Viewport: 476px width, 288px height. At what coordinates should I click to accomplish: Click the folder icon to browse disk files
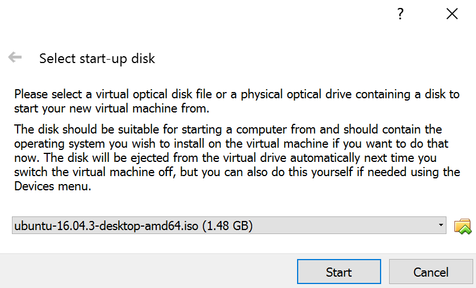(462, 227)
